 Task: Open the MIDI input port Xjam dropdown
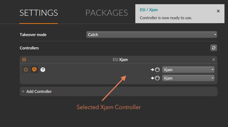pyautogui.click(x=188, y=70)
